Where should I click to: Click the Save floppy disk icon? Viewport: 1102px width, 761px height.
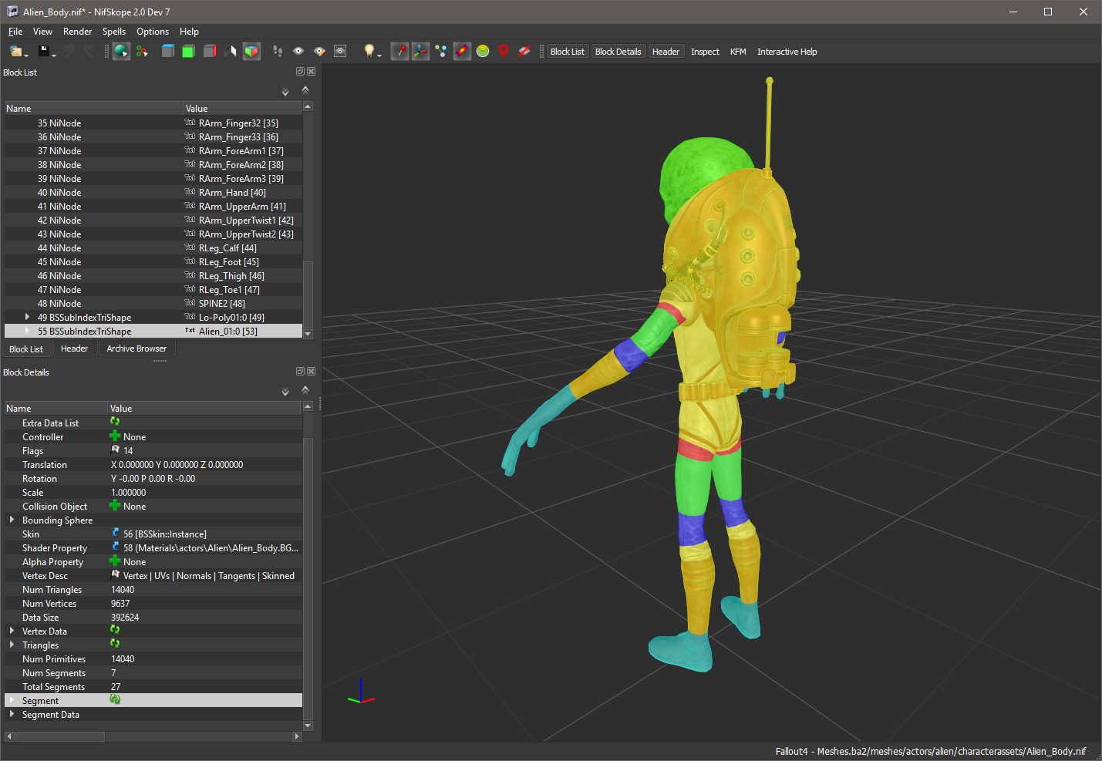coord(44,51)
